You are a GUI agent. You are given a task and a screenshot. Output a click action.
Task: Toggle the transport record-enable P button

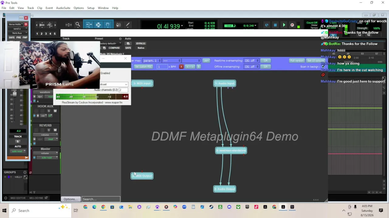(292, 25)
